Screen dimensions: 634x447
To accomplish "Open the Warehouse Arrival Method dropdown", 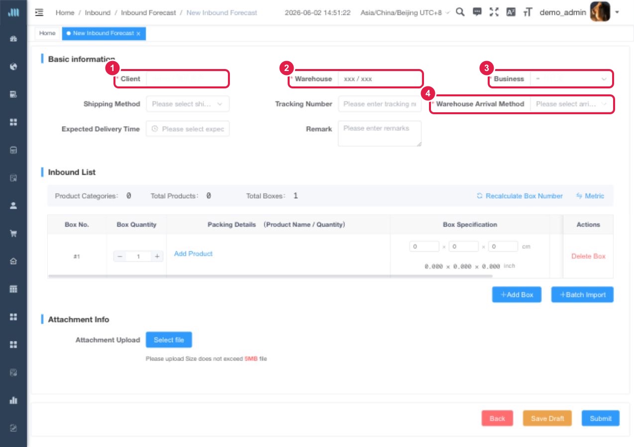I will 571,104.
